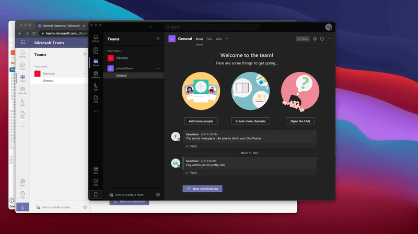Open Files in dark Teams app sidebar
The height and width of the screenshot is (234, 418).
[x=96, y=99]
